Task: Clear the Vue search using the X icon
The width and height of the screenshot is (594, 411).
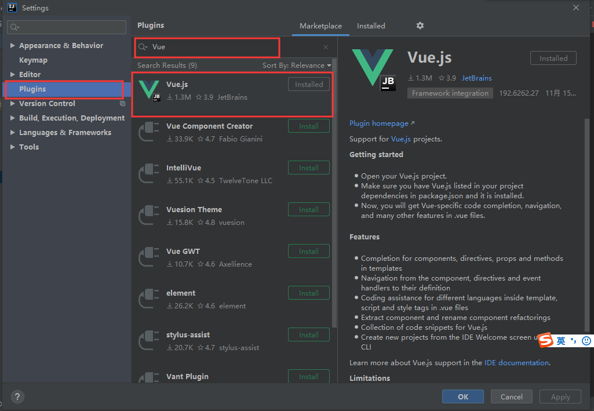Action: pyautogui.click(x=325, y=47)
